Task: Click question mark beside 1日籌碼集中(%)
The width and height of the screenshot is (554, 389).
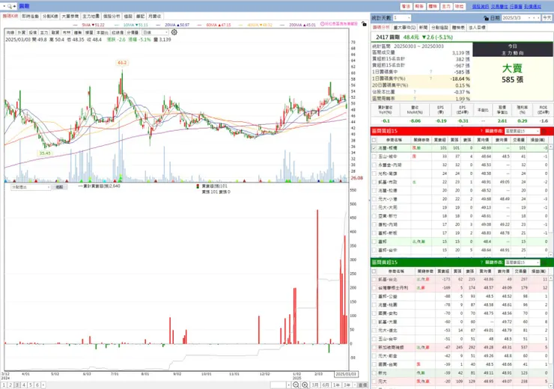Action: point(430,79)
